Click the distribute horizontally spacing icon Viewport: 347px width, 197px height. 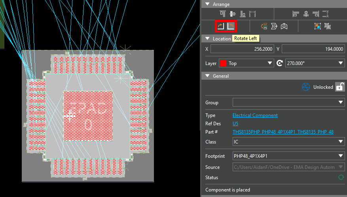[x=252, y=14]
